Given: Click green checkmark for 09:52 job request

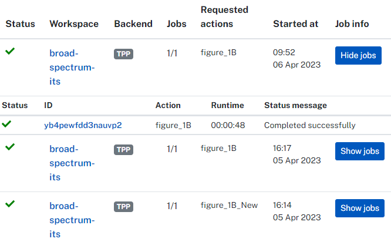Looking at the screenshot, I should click(x=10, y=51).
